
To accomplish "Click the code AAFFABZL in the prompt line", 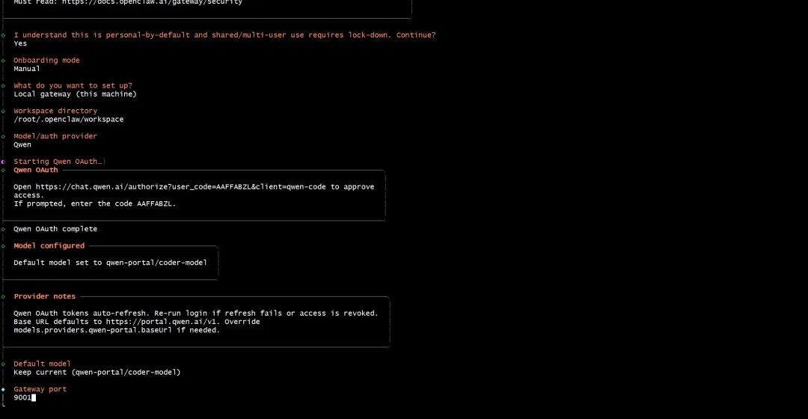I will [x=154, y=204].
